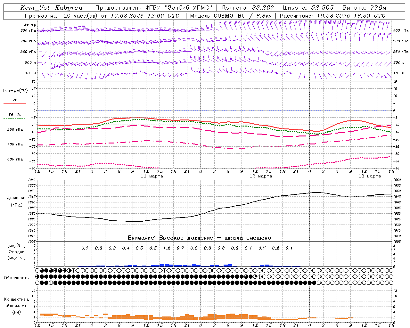
Task: Select the Широта: 52.505 latitude value
Action: click(308, 8)
